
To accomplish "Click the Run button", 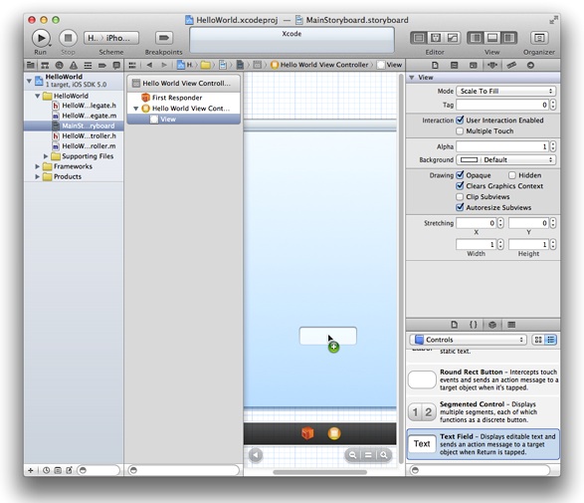I will (41, 38).
